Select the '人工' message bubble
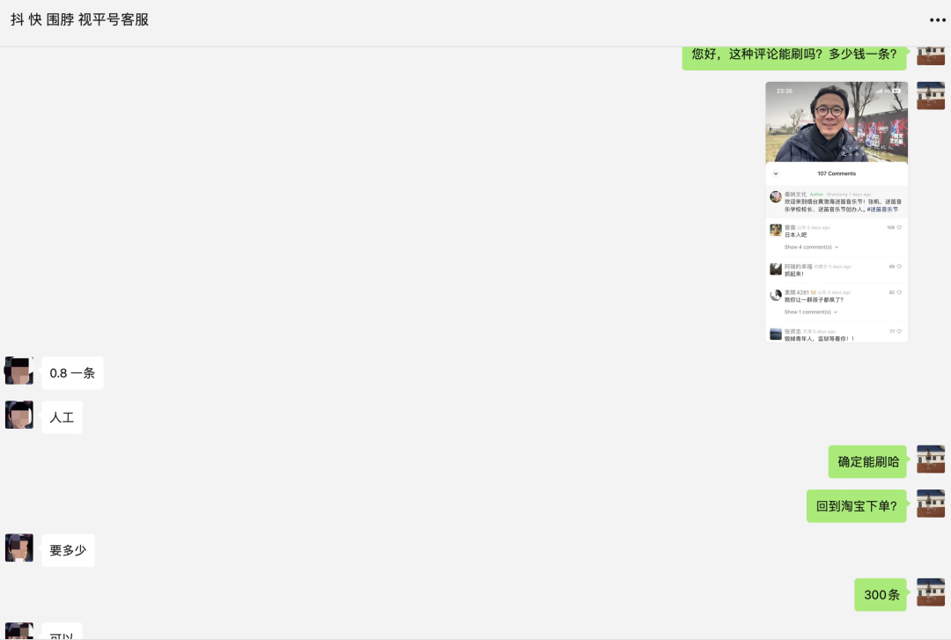 point(62,417)
